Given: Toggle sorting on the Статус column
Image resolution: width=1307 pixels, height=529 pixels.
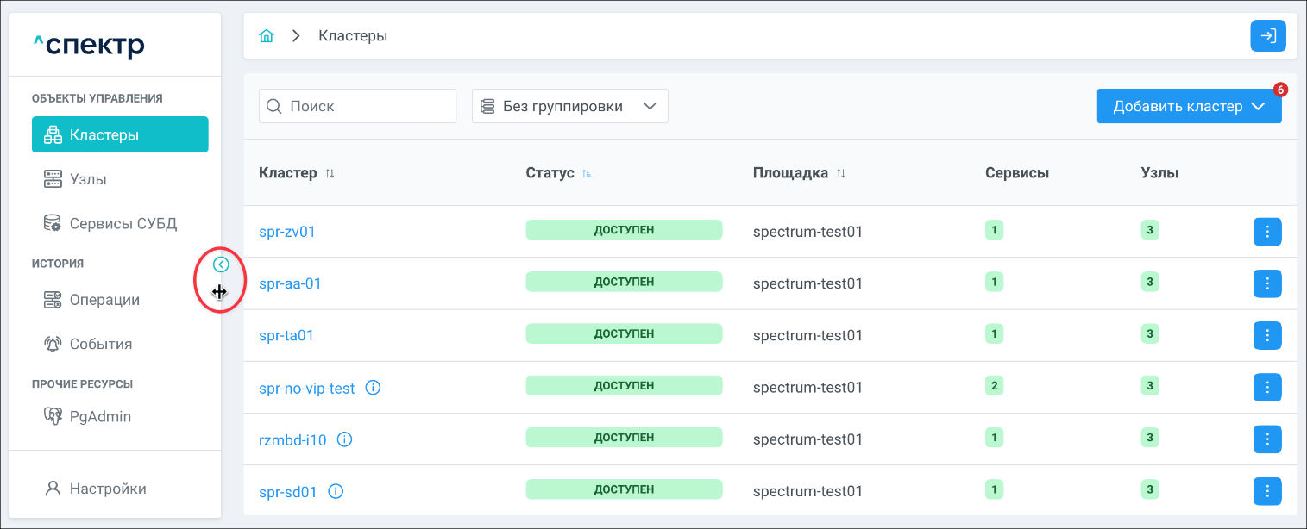Looking at the screenshot, I should [587, 173].
